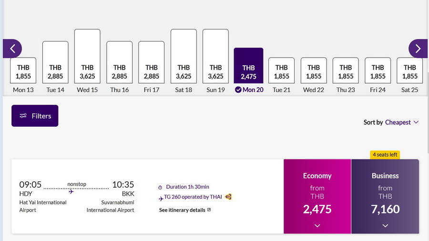Click the checkmark icon on Mon 20
Image resolution: width=429 pixels, height=241 pixels.
coord(238,90)
